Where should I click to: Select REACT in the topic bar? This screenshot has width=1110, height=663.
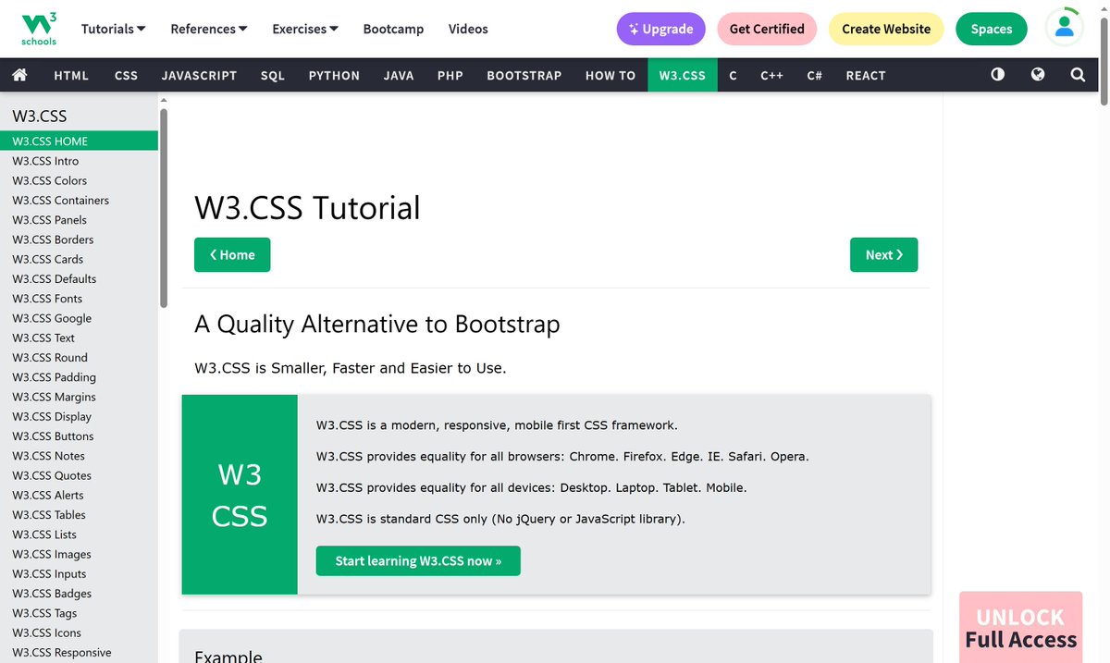[866, 75]
